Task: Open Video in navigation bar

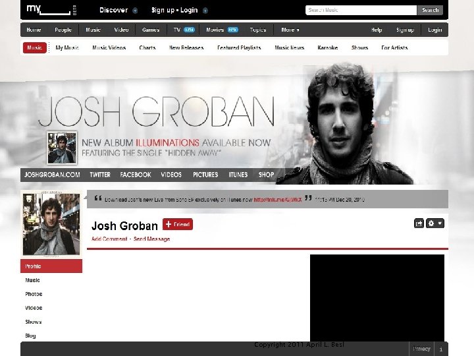Action: (x=121, y=30)
